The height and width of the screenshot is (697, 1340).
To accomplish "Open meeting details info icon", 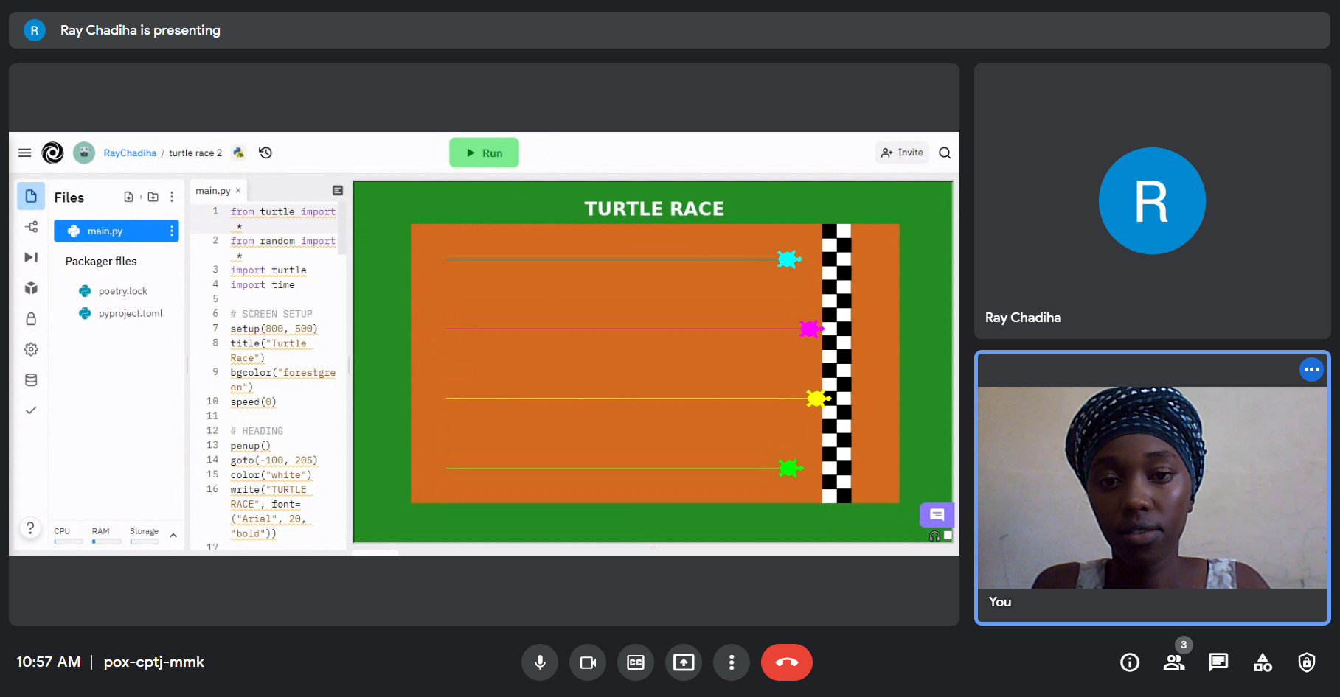I will click(1130, 662).
